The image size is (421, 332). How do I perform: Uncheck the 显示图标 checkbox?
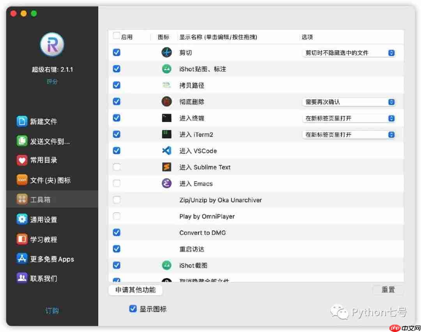[x=133, y=309]
